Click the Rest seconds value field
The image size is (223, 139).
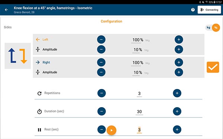(x=139, y=130)
